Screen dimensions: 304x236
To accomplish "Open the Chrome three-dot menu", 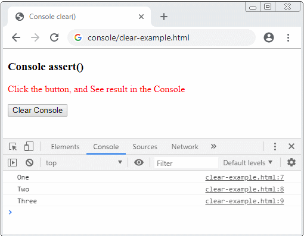I will pyautogui.click(x=288, y=37).
